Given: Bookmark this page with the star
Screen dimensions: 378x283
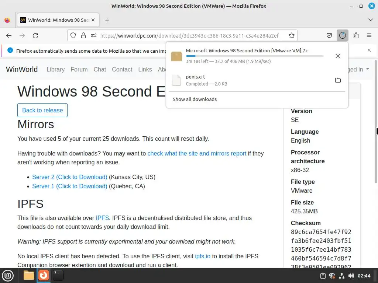Looking at the screenshot, I should [292, 36].
